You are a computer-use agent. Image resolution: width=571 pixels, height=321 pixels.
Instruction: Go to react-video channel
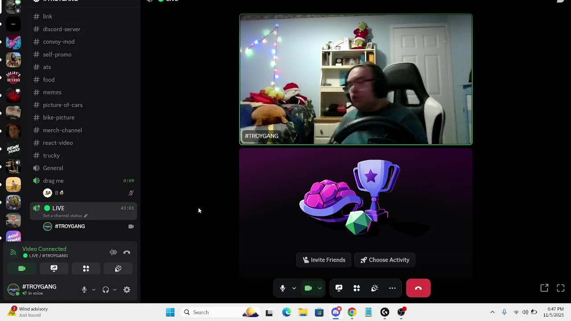tap(83, 143)
